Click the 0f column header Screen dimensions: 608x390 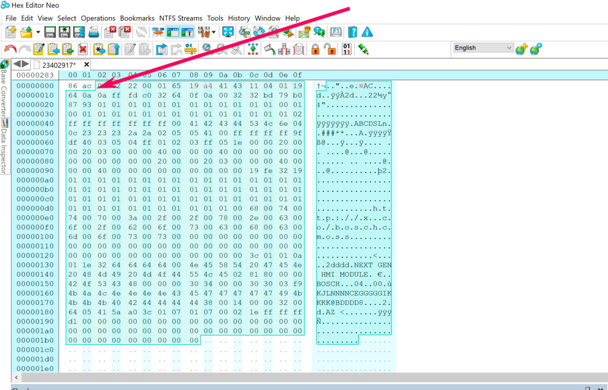pyautogui.click(x=298, y=75)
